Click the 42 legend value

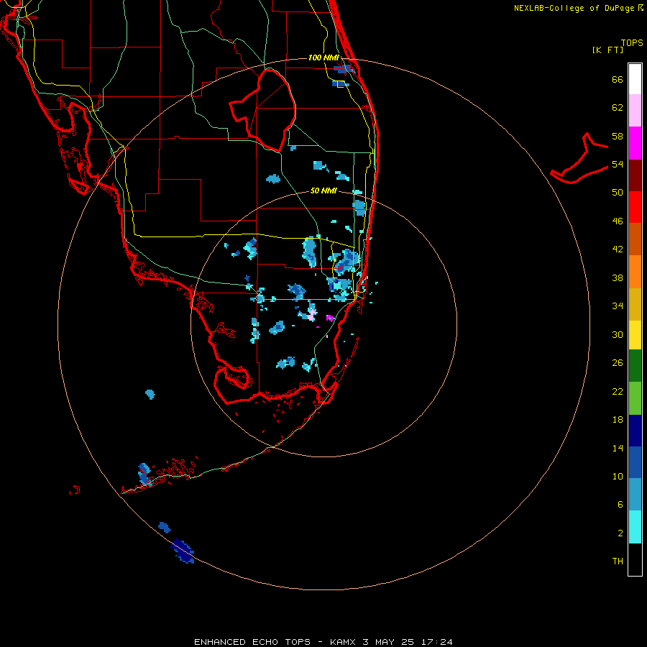point(618,249)
